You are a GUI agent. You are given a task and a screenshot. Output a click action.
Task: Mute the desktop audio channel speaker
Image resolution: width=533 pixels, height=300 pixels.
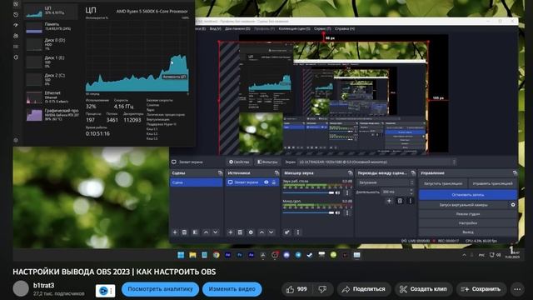pos(337,192)
